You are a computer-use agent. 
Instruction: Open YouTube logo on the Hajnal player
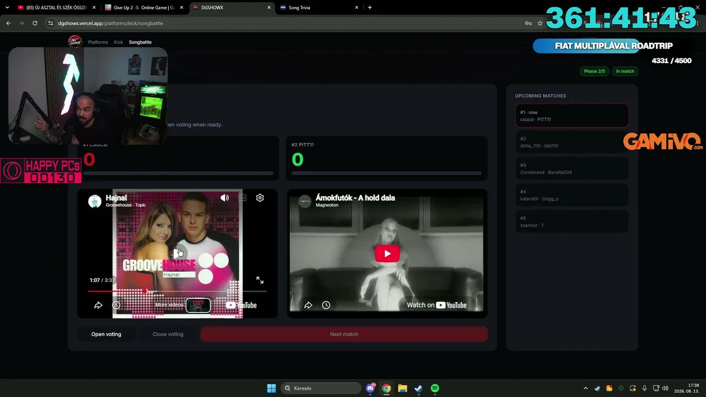pos(241,305)
